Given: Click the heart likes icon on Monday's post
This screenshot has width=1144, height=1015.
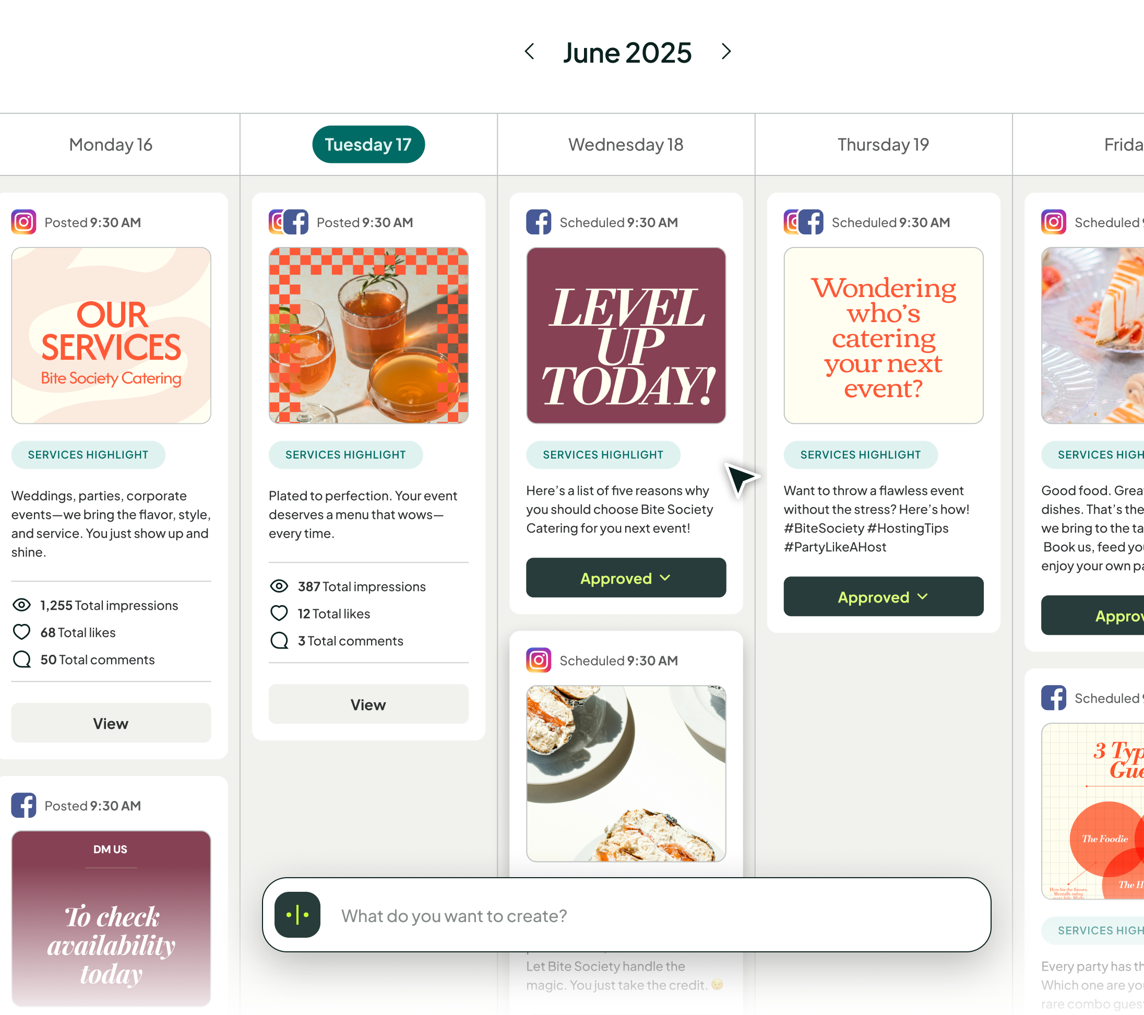Looking at the screenshot, I should click(21, 632).
